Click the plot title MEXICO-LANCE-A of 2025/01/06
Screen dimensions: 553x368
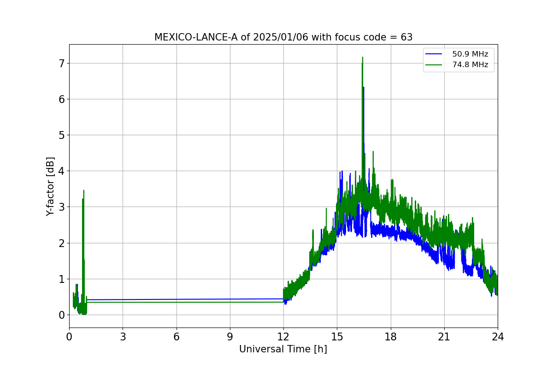283,37
